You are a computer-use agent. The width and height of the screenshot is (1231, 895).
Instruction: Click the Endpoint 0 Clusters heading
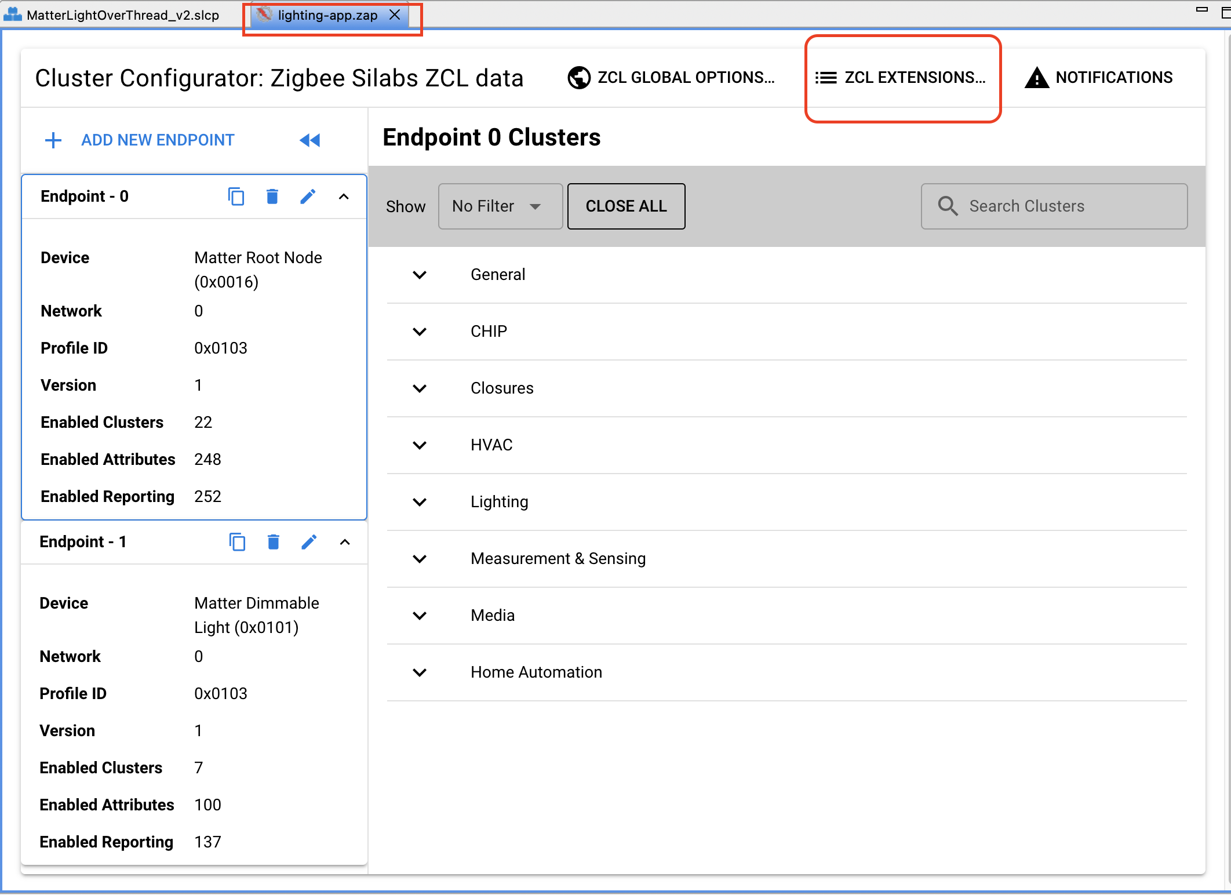click(491, 137)
